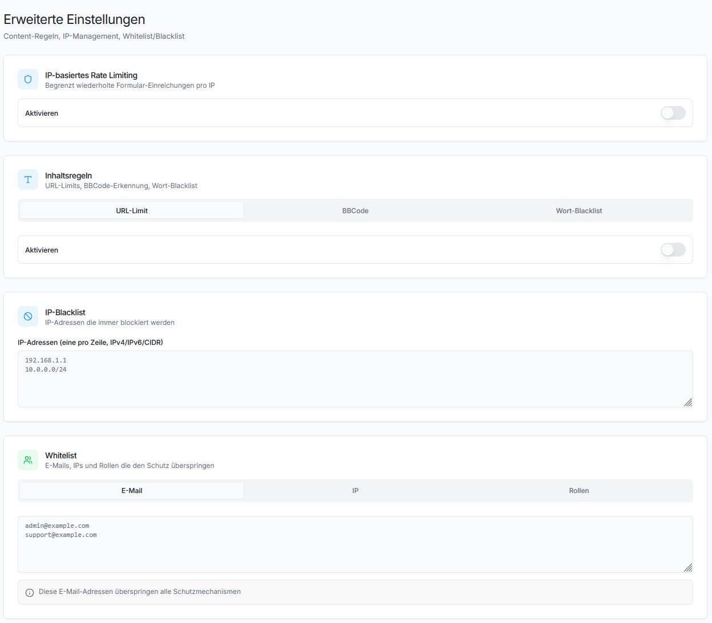Switch to the BBCode tab
This screenshot has height=623, width=712.
point(355,210)
